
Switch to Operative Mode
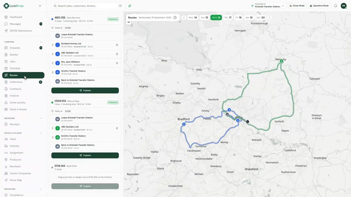click(319, 6)
